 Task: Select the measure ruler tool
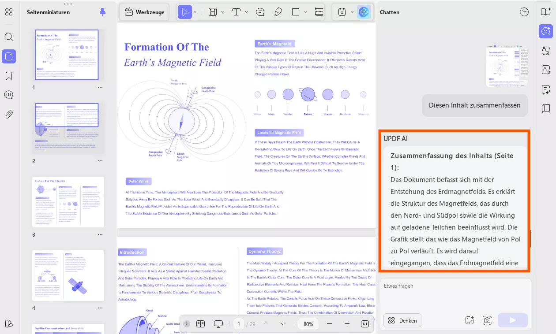(x=319, y=12)
